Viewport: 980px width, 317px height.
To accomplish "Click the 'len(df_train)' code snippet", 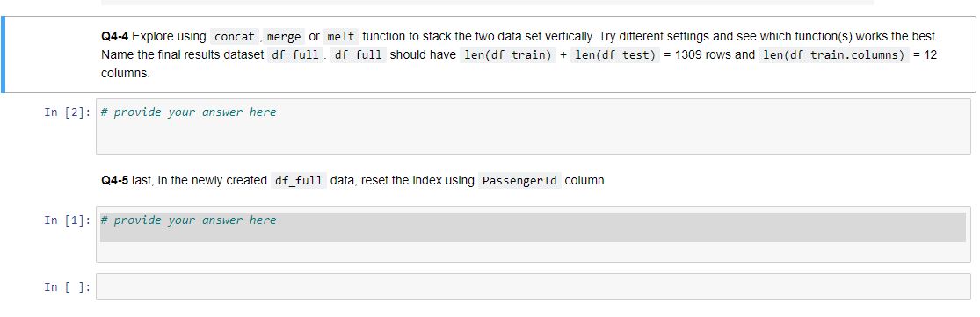I will tap(507, 55).
